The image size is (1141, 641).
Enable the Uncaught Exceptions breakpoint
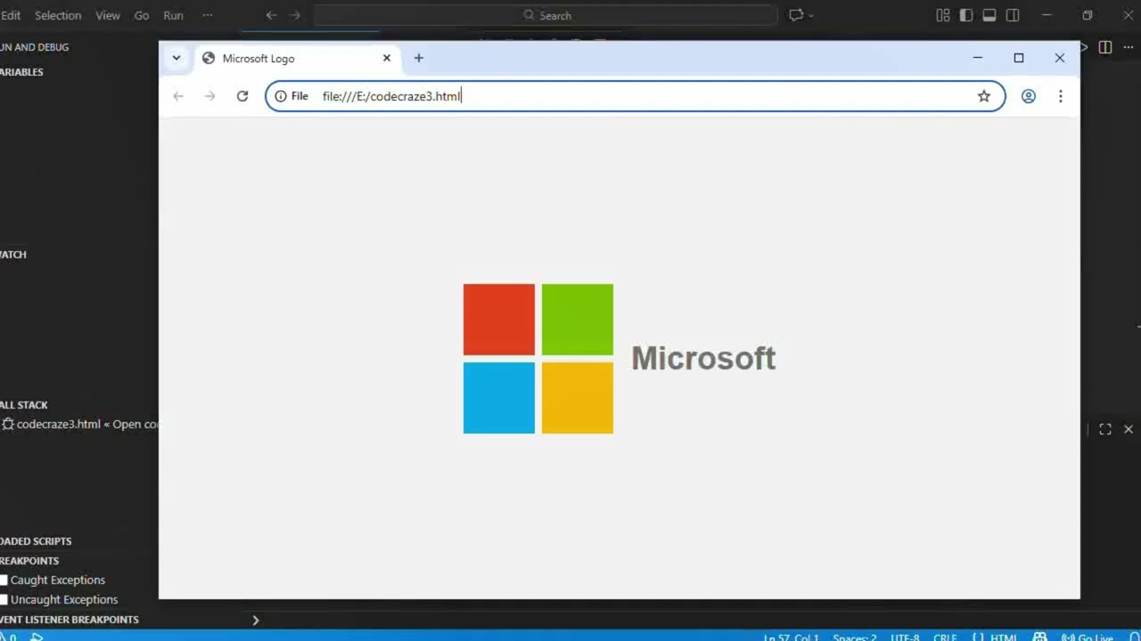(4, 600)
